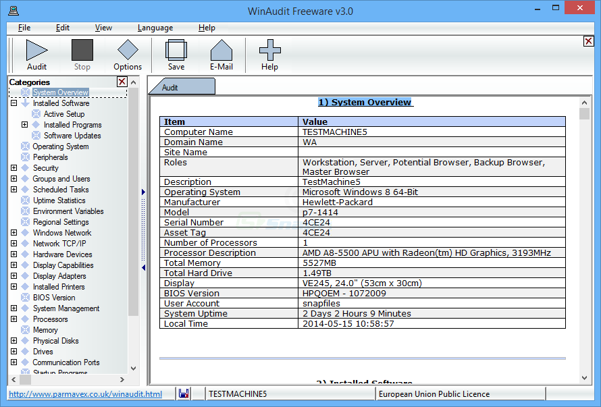The image size is (601, 407).
Task: Click the Uptime Statistics grid icon
Action: coord(25,200)
